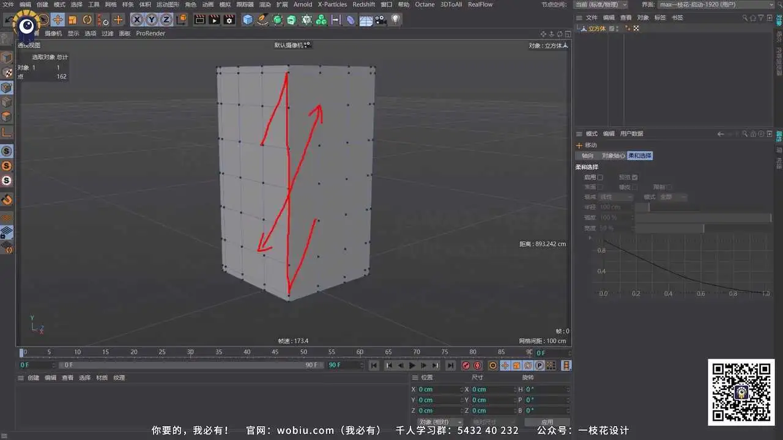The width and height of the screenshot is (783, 440).
Task: Switch to polygon mode in left sidebar
Action: coord(7,117)
